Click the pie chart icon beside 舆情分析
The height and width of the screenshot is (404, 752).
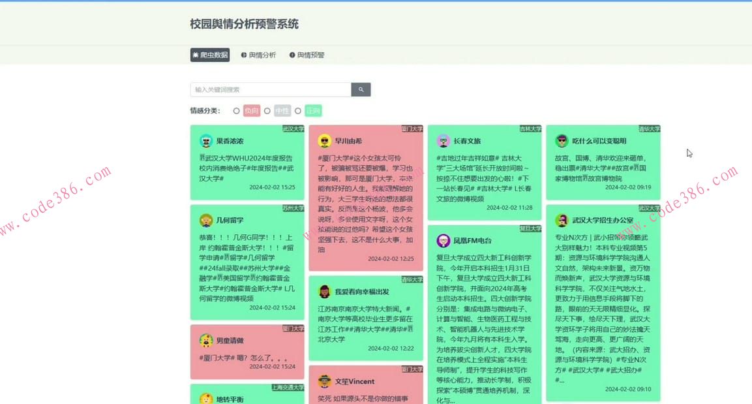coord(244,55)
